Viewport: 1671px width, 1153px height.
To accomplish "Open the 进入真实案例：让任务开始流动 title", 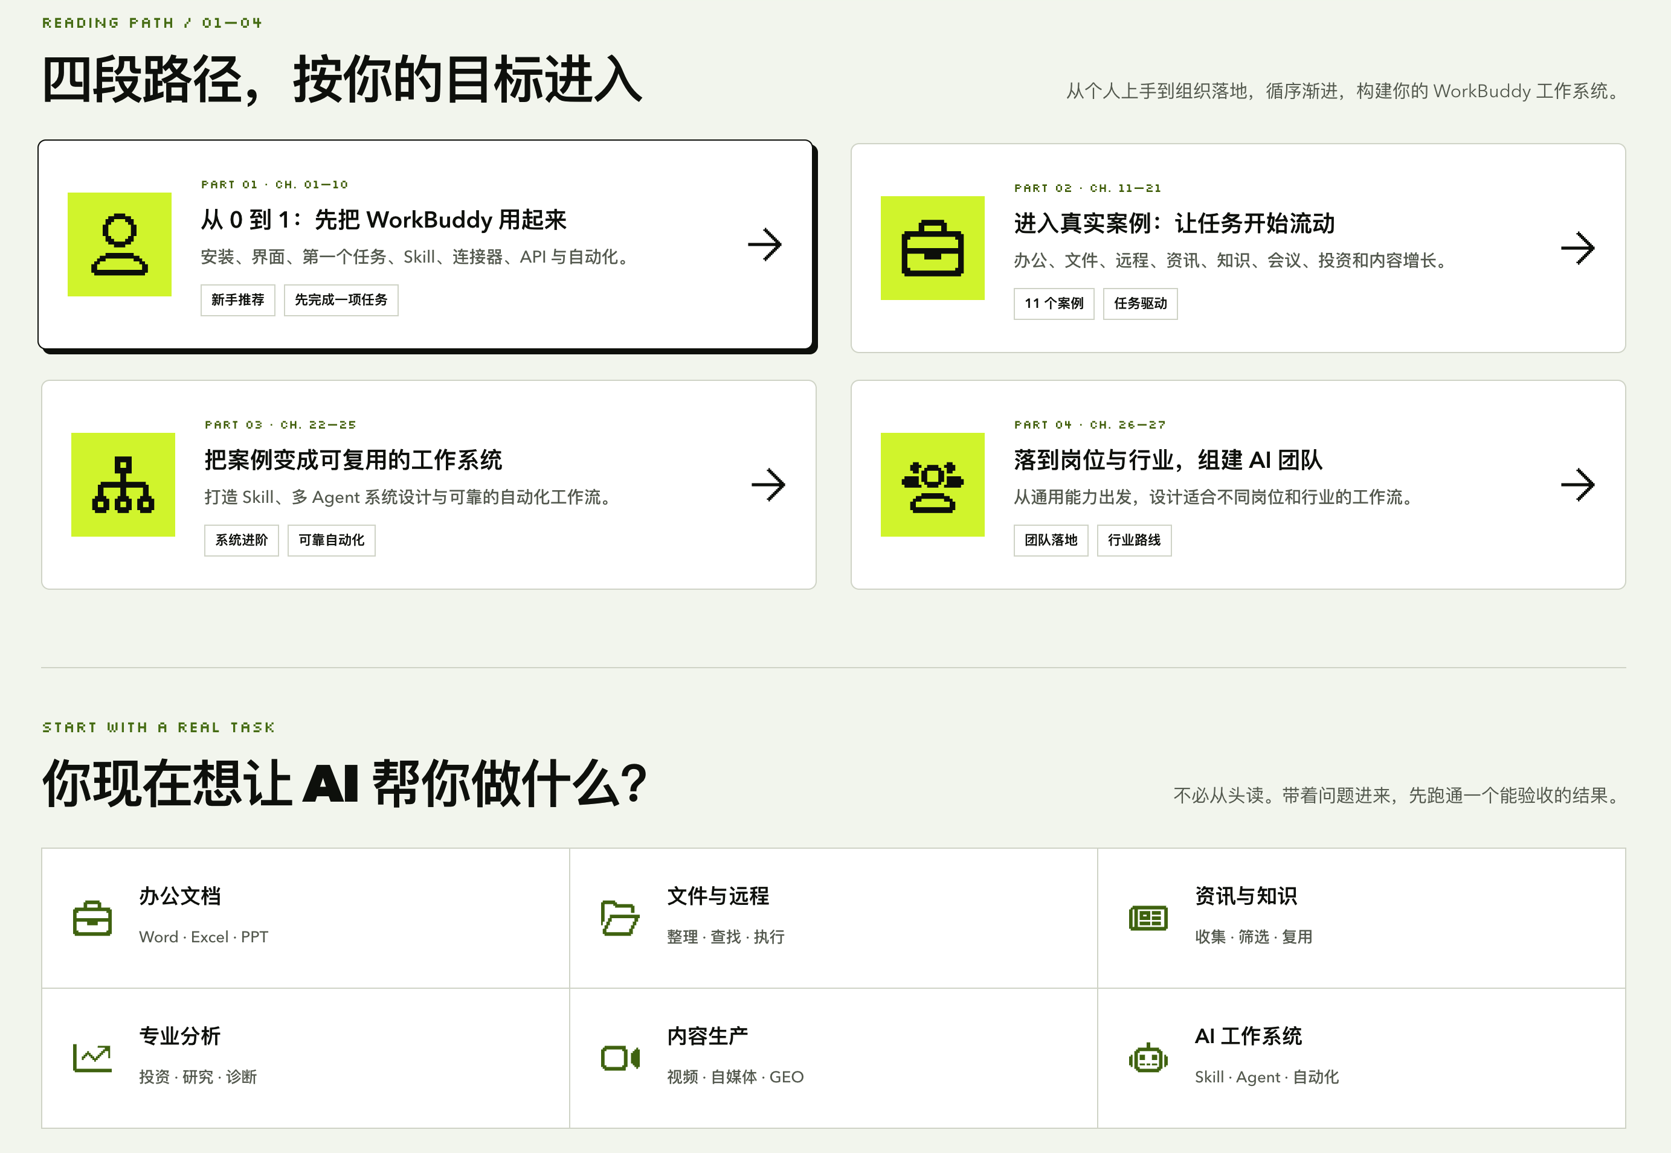I will tap(1174, 223).
